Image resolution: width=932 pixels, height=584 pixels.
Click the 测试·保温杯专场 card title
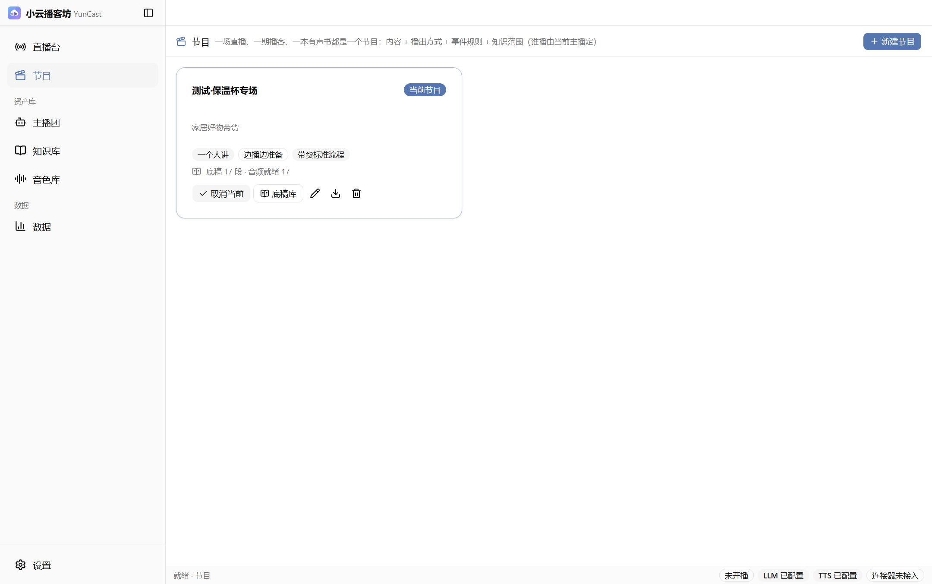click(225, 90)
